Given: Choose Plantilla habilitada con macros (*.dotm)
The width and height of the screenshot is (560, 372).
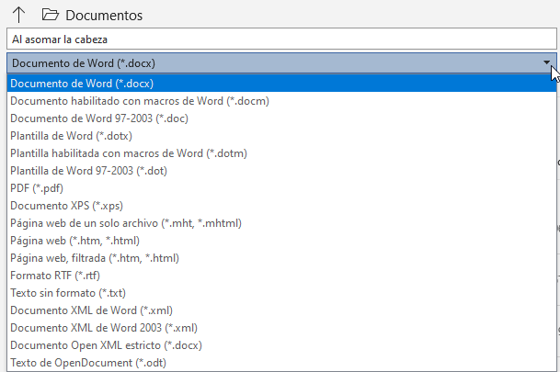Looking at the screenshot, I should (128, 153).
